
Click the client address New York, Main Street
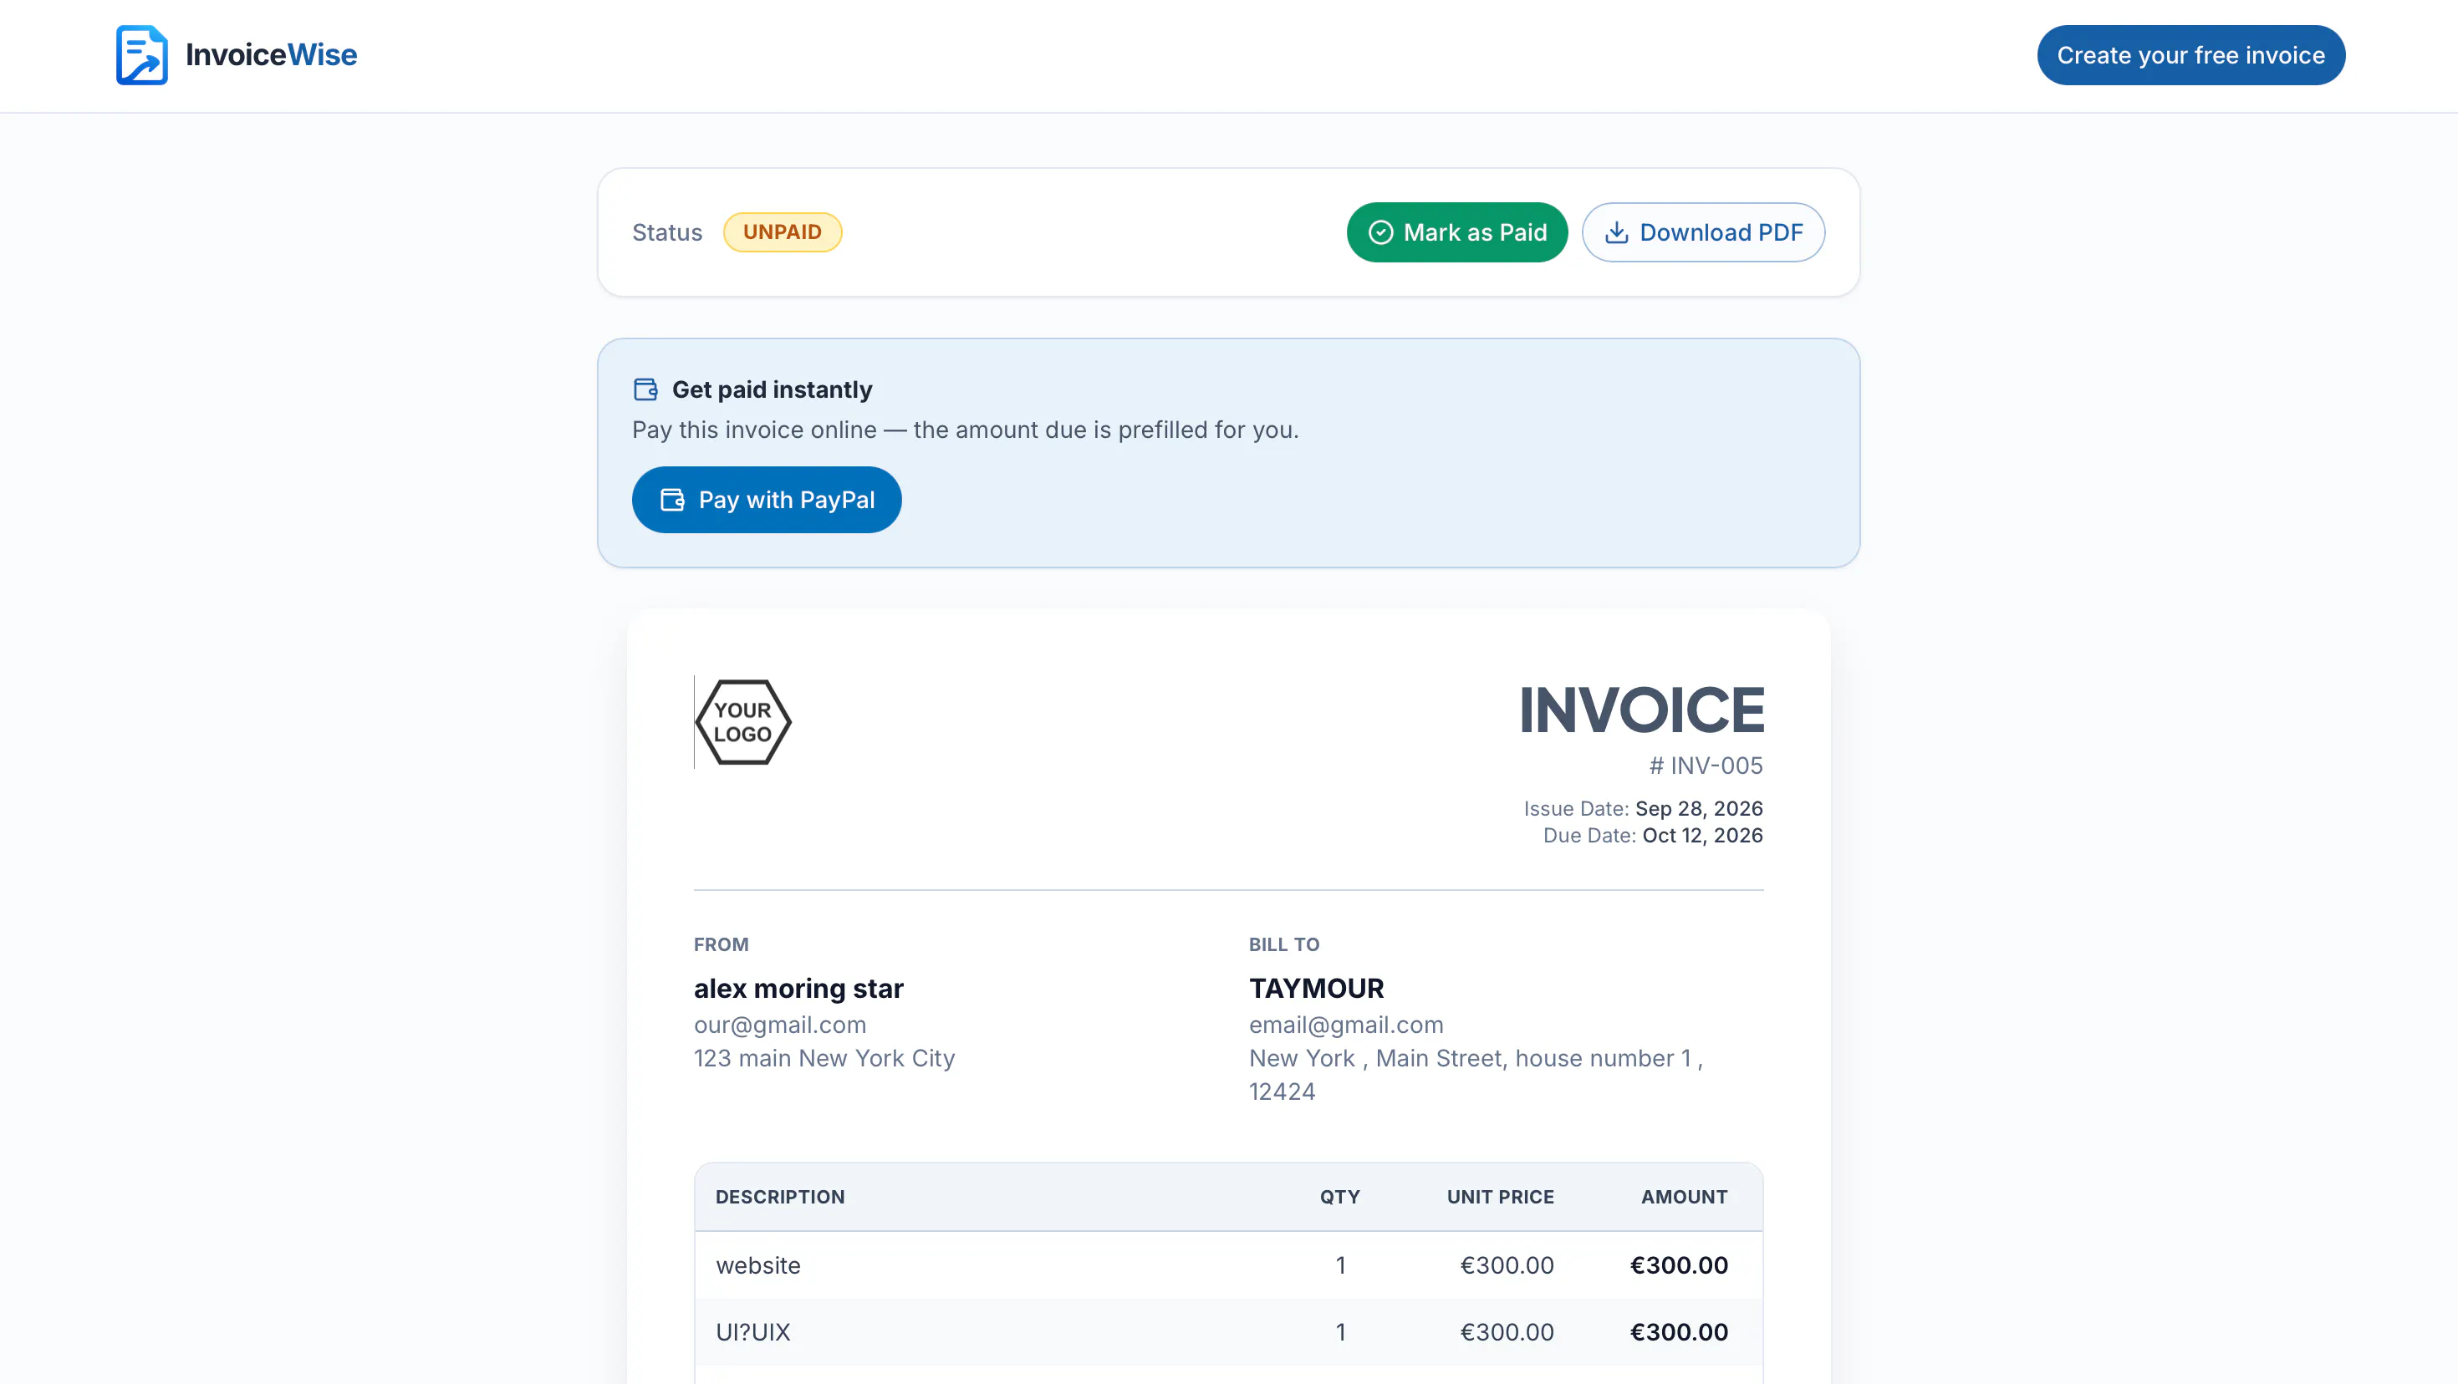pos(1476,1074)
